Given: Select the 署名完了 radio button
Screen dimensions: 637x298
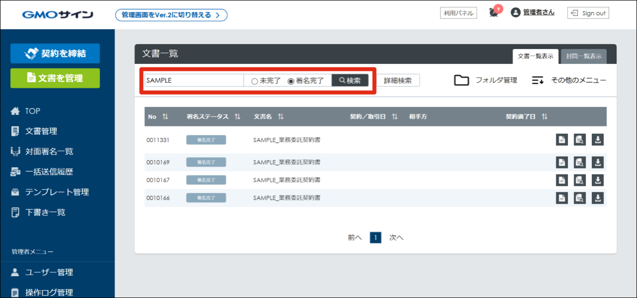Looking at the screenshot, I should pos(291,81).
